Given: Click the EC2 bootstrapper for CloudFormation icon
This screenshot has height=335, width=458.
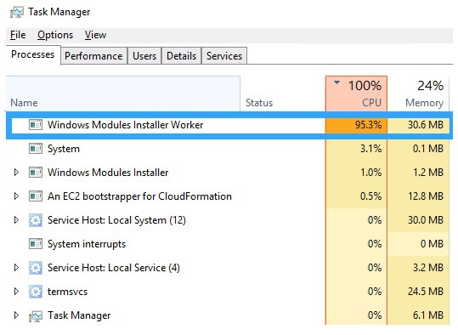Looking at the screenshot, I should [36, 196].
